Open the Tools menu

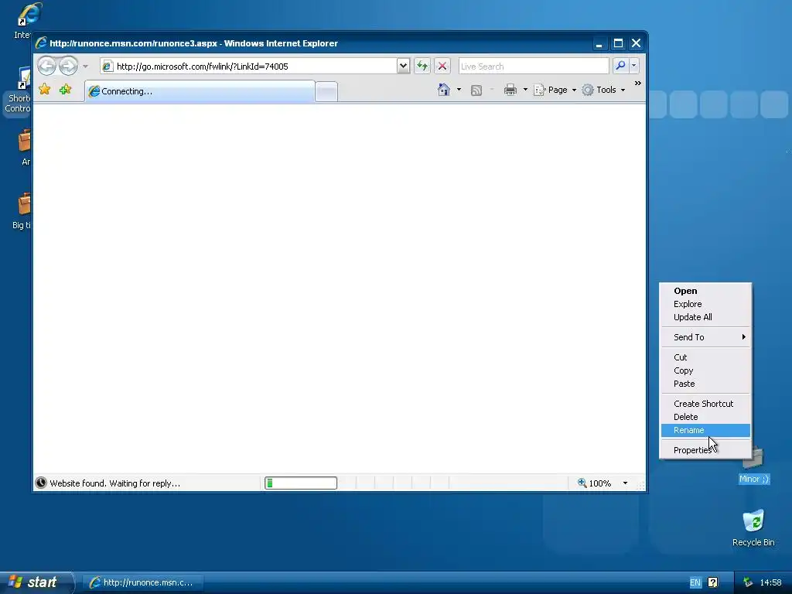pyautogui.click(x=603, y=90)
